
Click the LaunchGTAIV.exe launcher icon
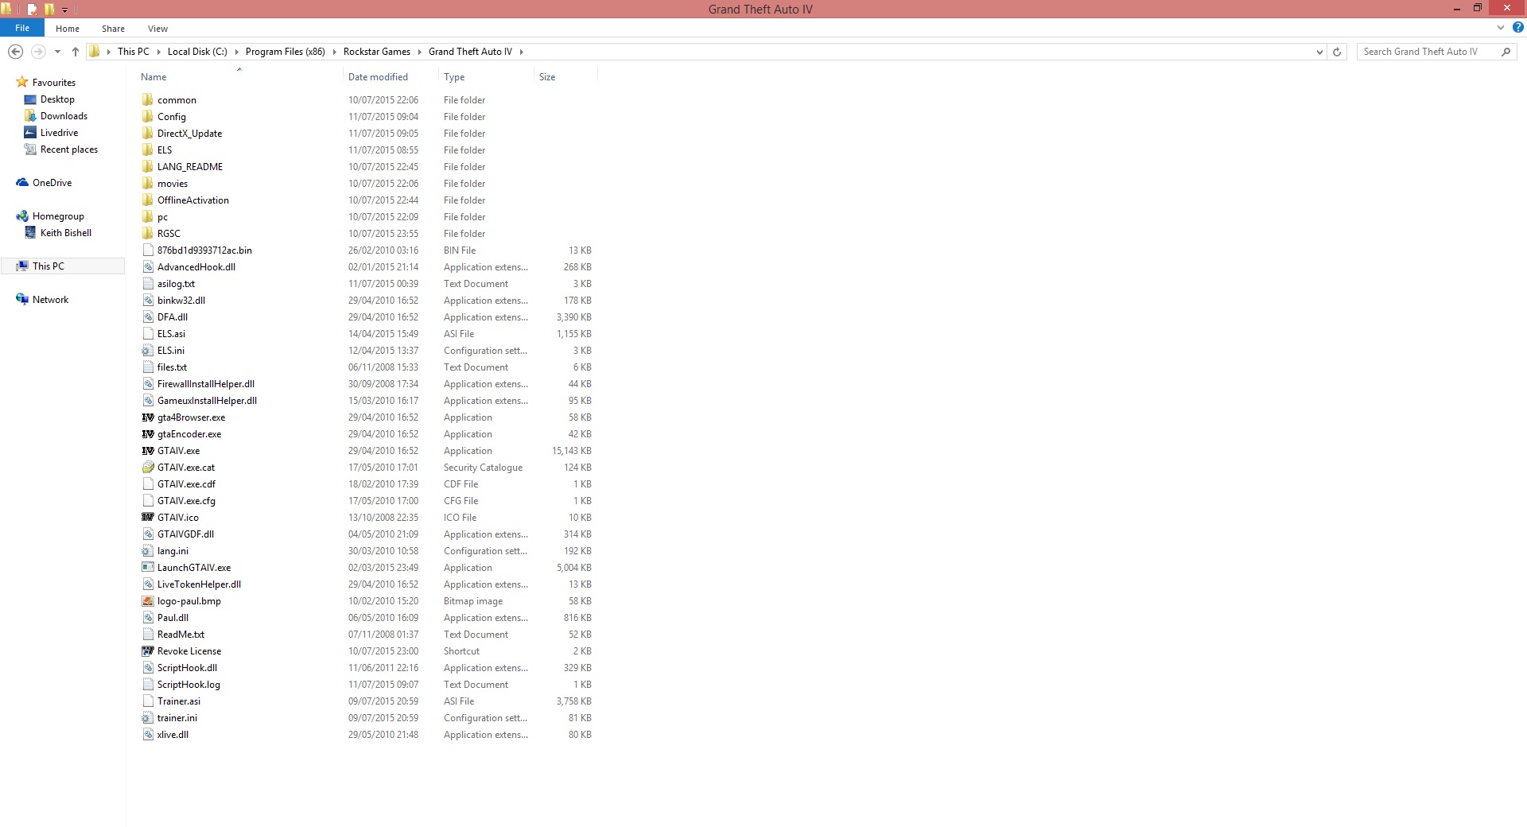148,568
